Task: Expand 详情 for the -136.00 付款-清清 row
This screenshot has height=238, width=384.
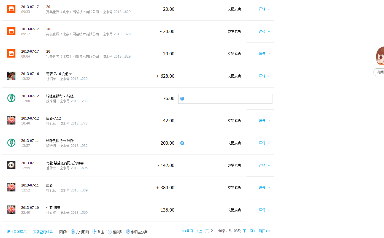Action: (x=264, y=210)
